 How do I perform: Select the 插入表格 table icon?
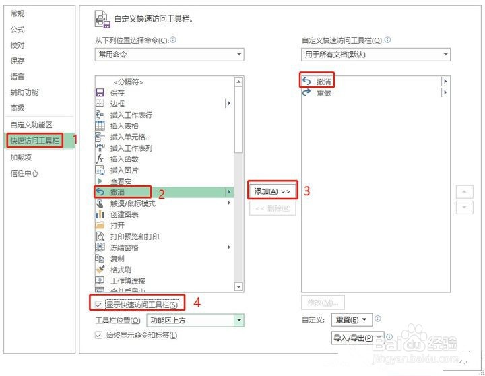click(100, 126)
